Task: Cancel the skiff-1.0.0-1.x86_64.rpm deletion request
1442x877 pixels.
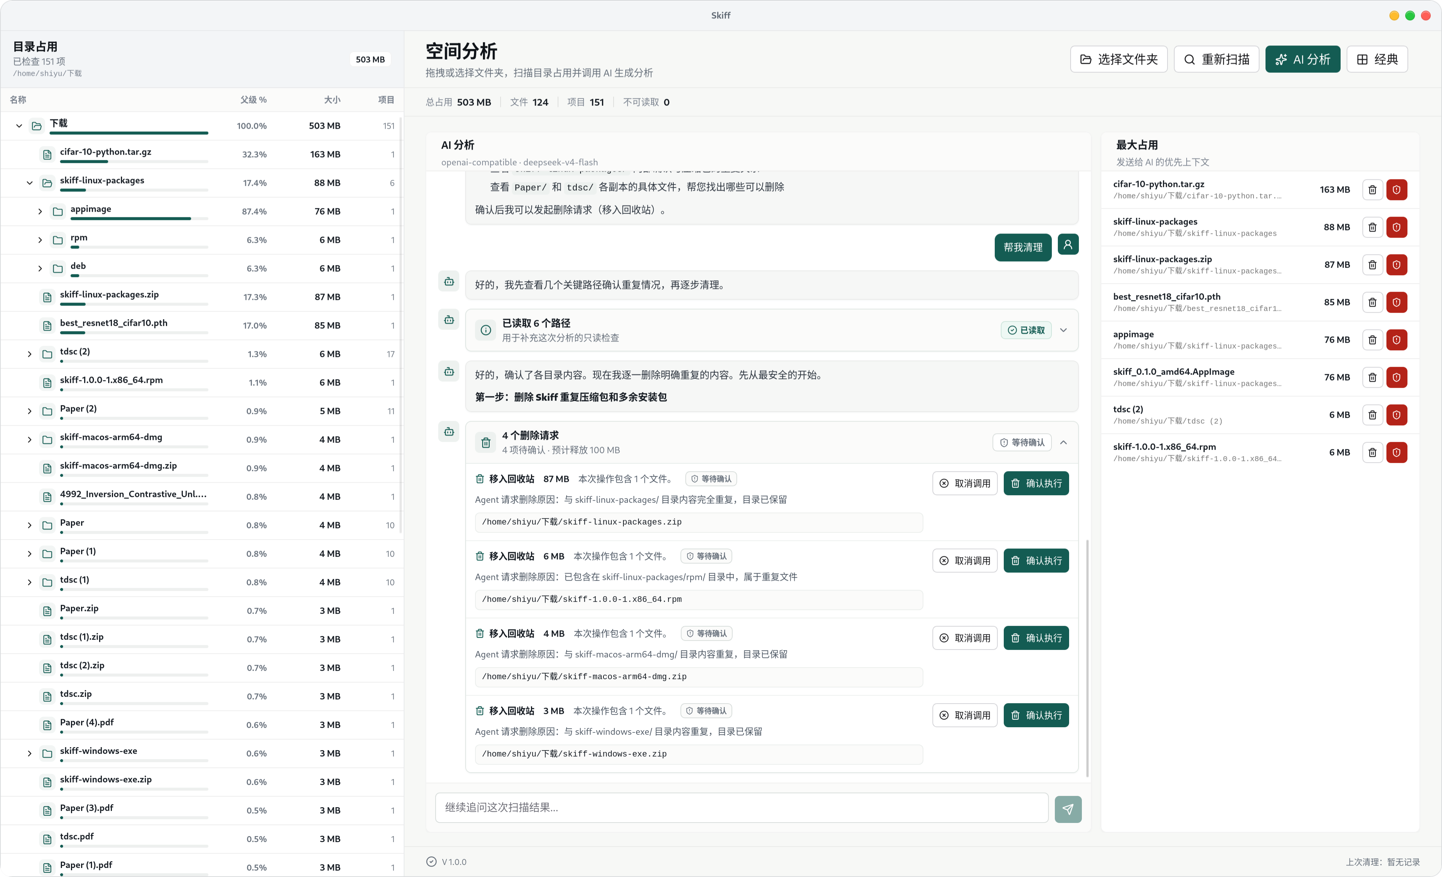Action: [x=964, y=561]
